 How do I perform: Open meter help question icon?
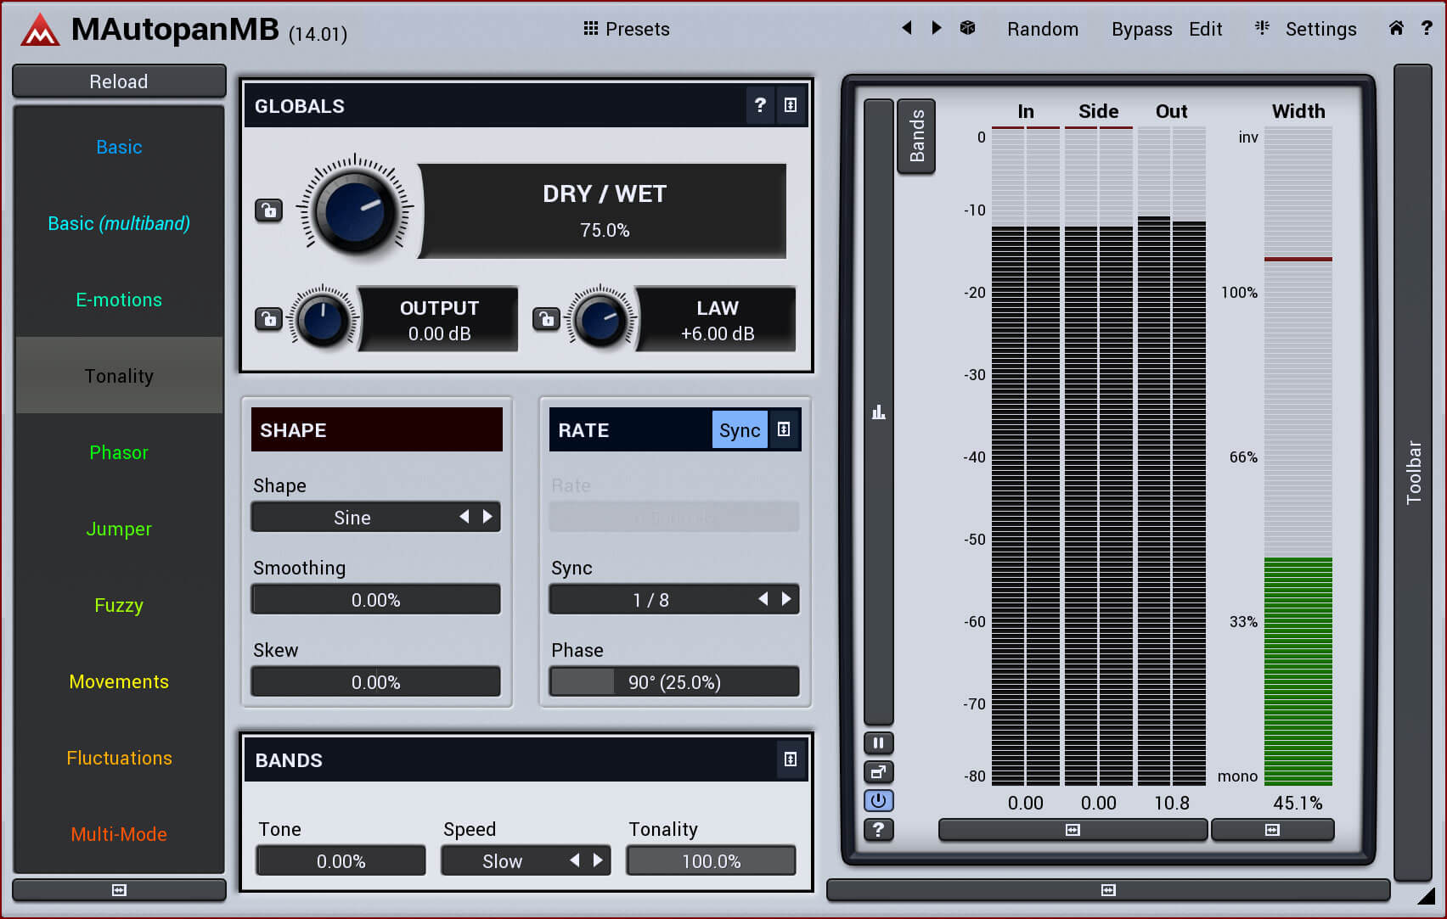tap(879, 830)
